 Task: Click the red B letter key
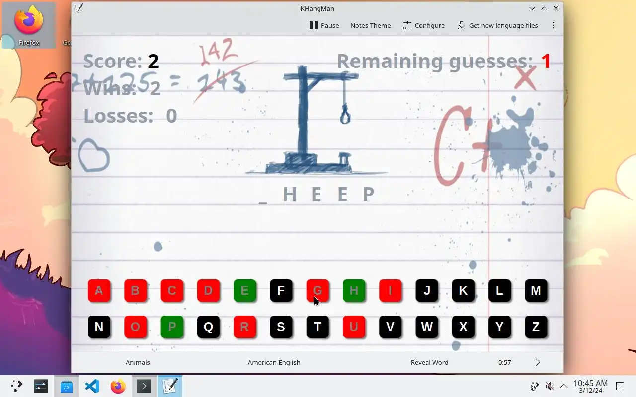tap(135, 290)
